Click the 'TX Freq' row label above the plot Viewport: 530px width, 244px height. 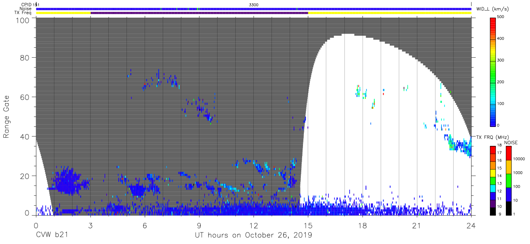(23, 13)
